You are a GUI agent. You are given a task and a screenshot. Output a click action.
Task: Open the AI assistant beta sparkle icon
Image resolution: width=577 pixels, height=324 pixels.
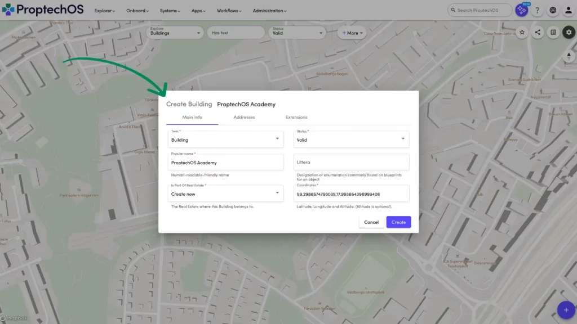click(522, 10)
